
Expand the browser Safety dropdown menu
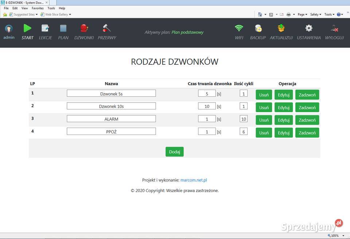pos(315,15)
